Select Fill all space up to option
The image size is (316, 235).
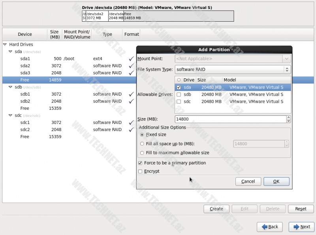click(142, 144)
